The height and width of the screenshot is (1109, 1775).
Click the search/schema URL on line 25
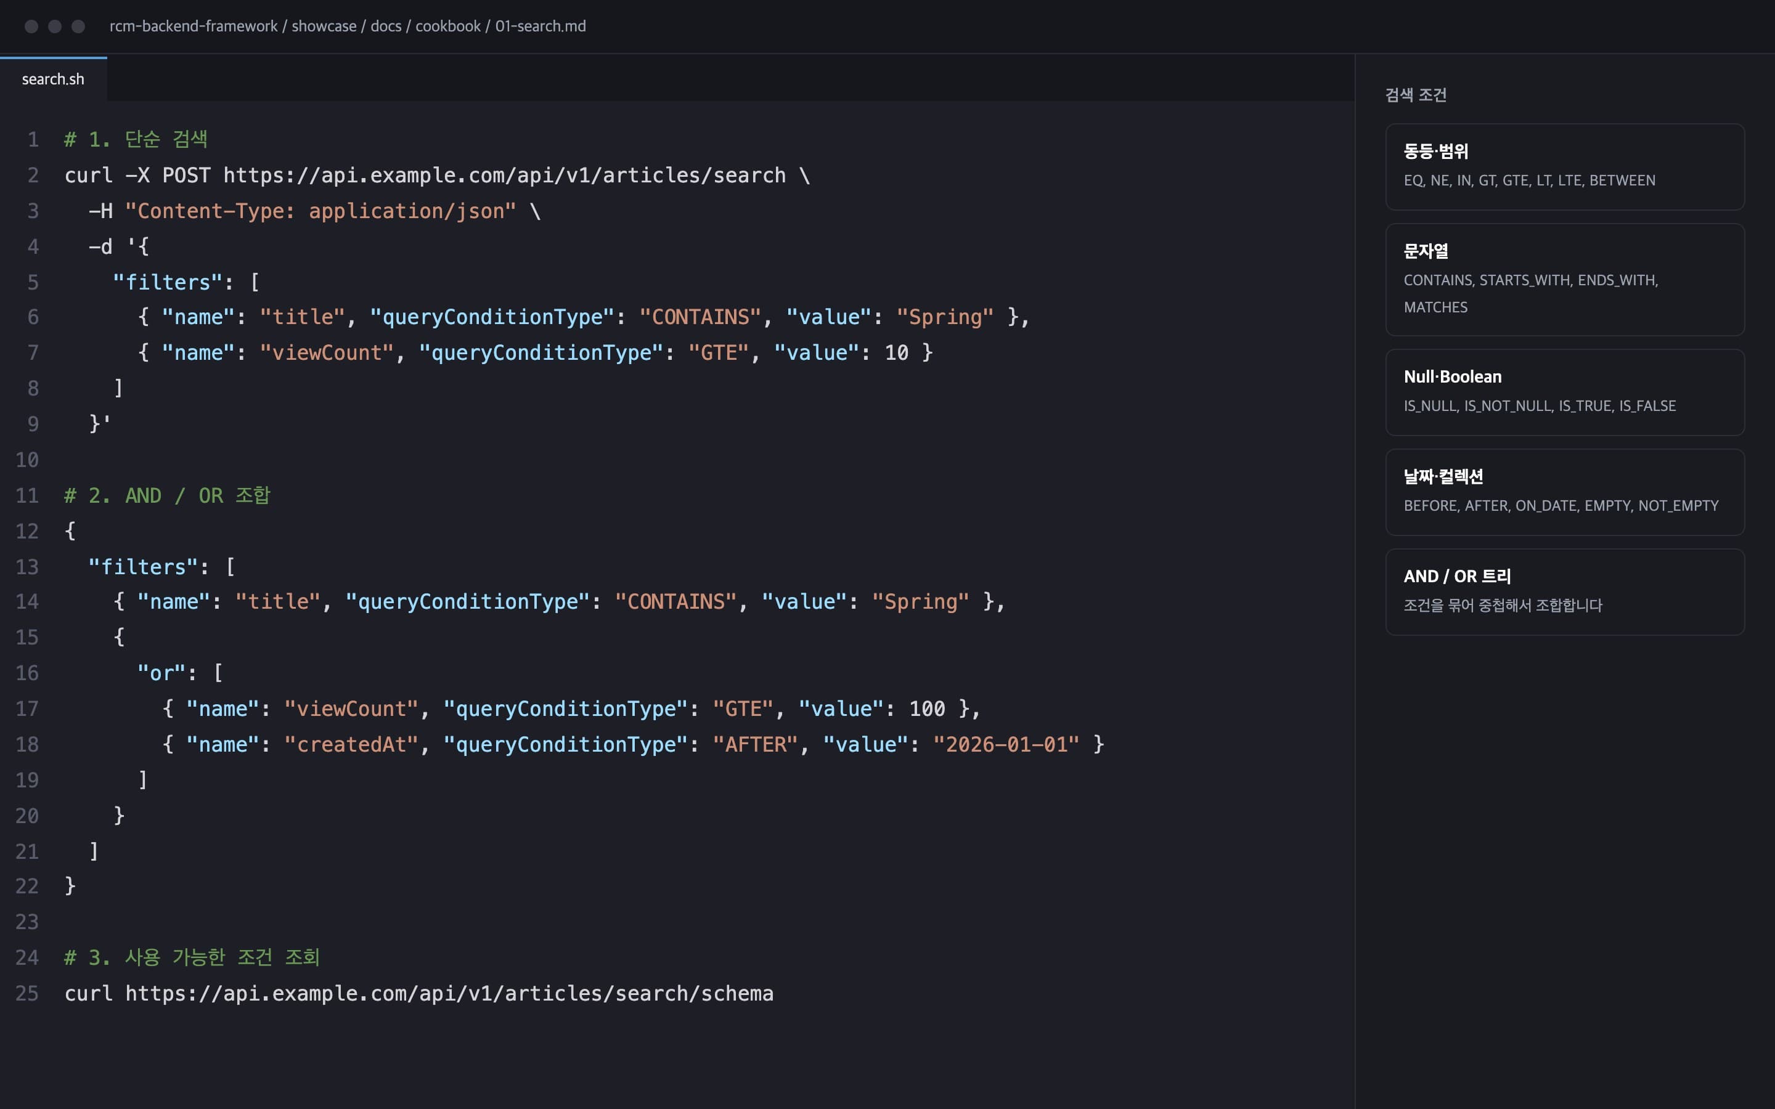point(450,994)
